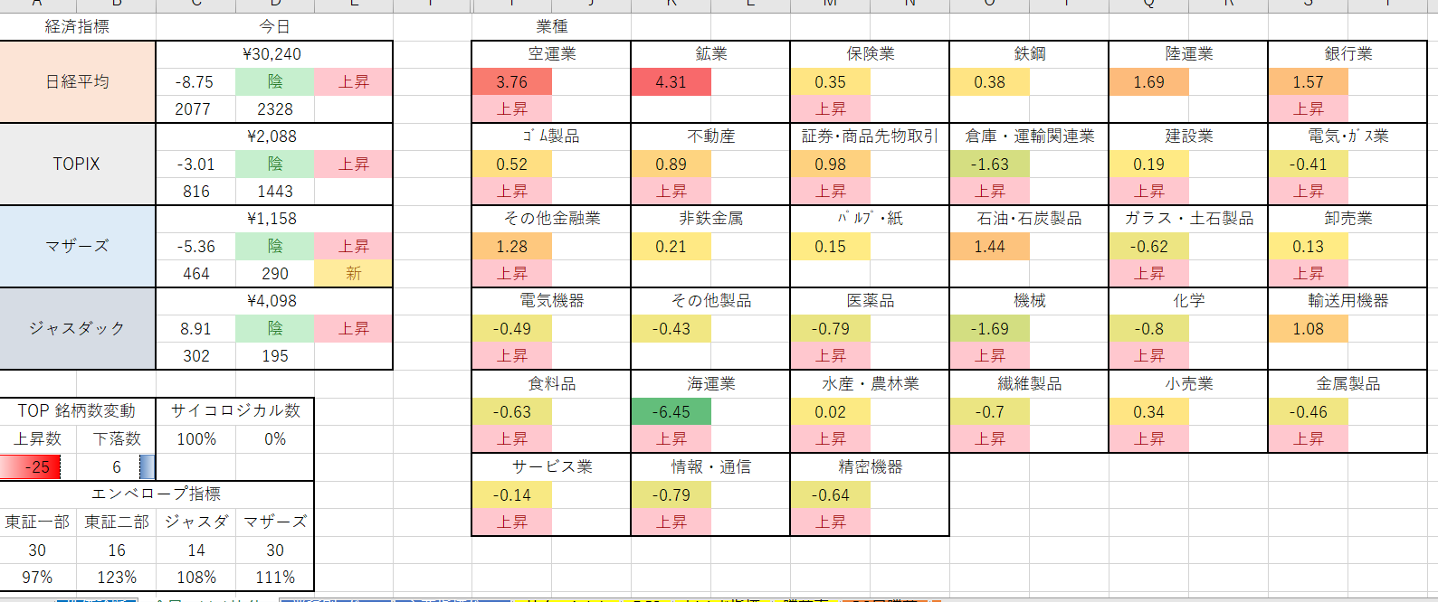This screenshot has height=602, width=1438.
Task: Select the ジャスダック label cell
Action: tap(78, 329)
